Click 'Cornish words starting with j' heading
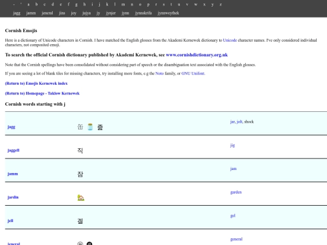This screenshot has width=327, height=245. coord(35,104)
